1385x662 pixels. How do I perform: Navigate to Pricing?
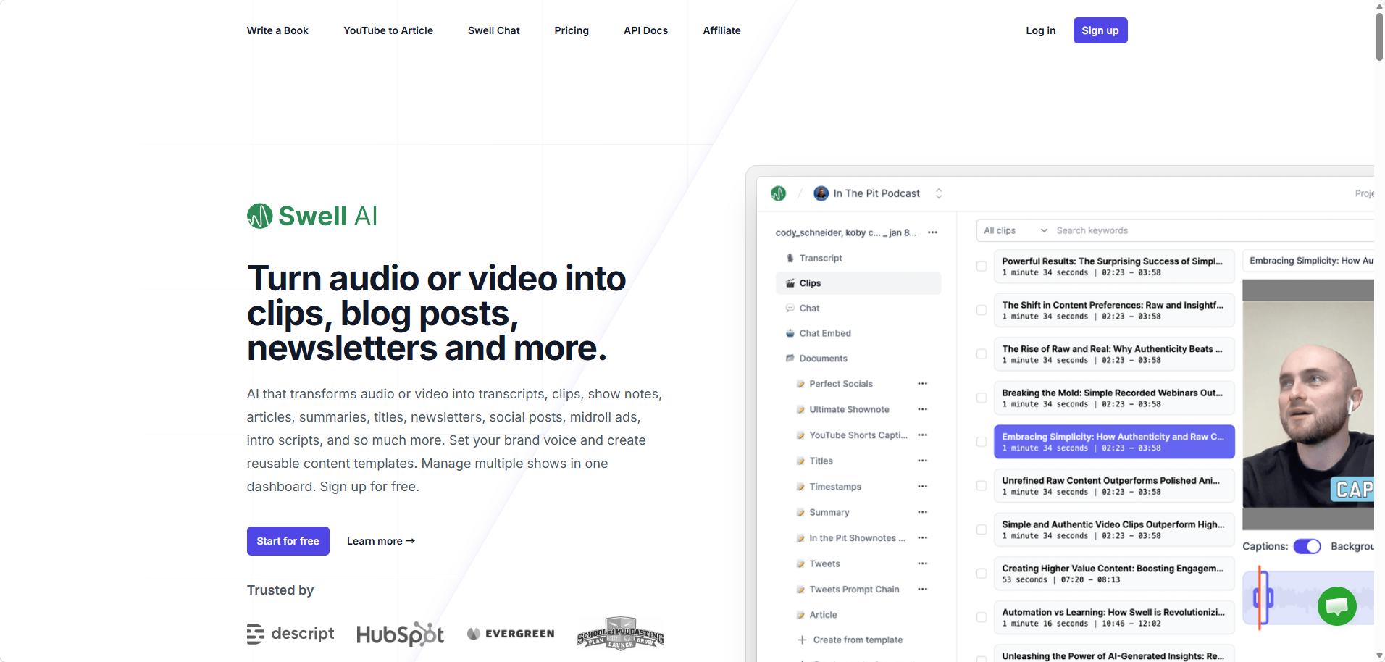pyautogui.click(x=572, y=30)
